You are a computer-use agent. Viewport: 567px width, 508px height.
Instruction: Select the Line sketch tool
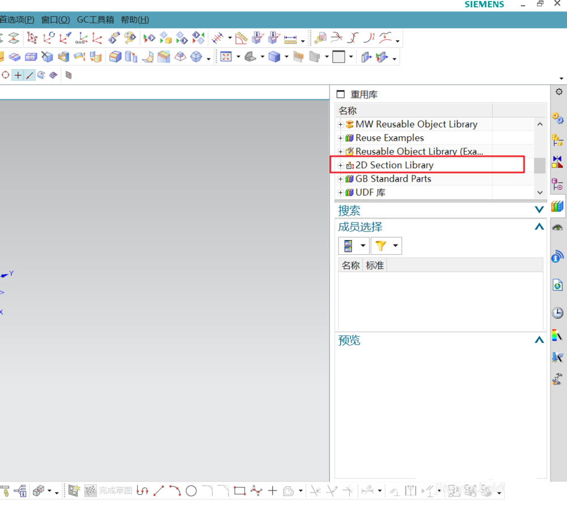click(159, 491)
